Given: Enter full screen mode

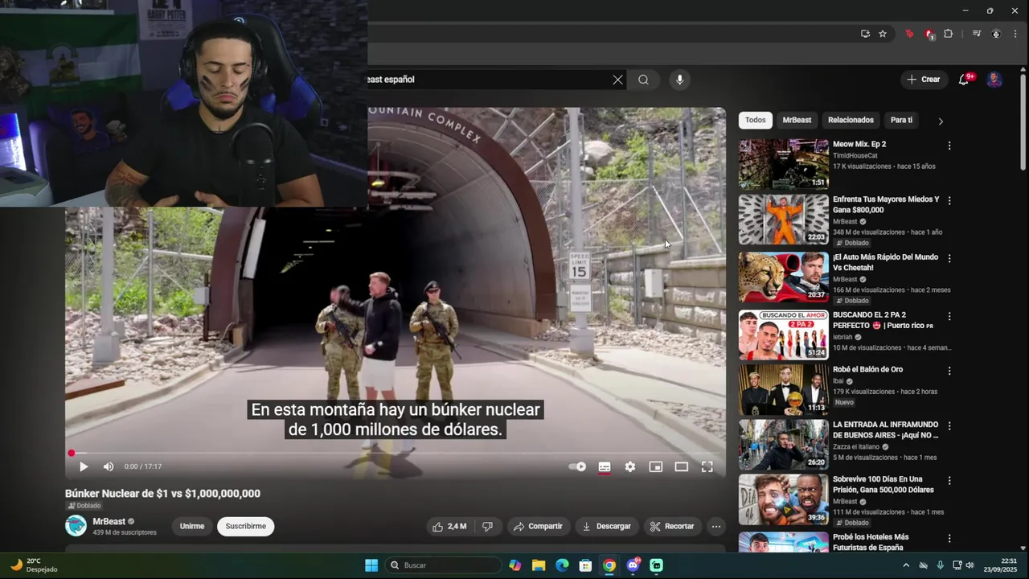Looking at the screenshot, I should (707, 466).
